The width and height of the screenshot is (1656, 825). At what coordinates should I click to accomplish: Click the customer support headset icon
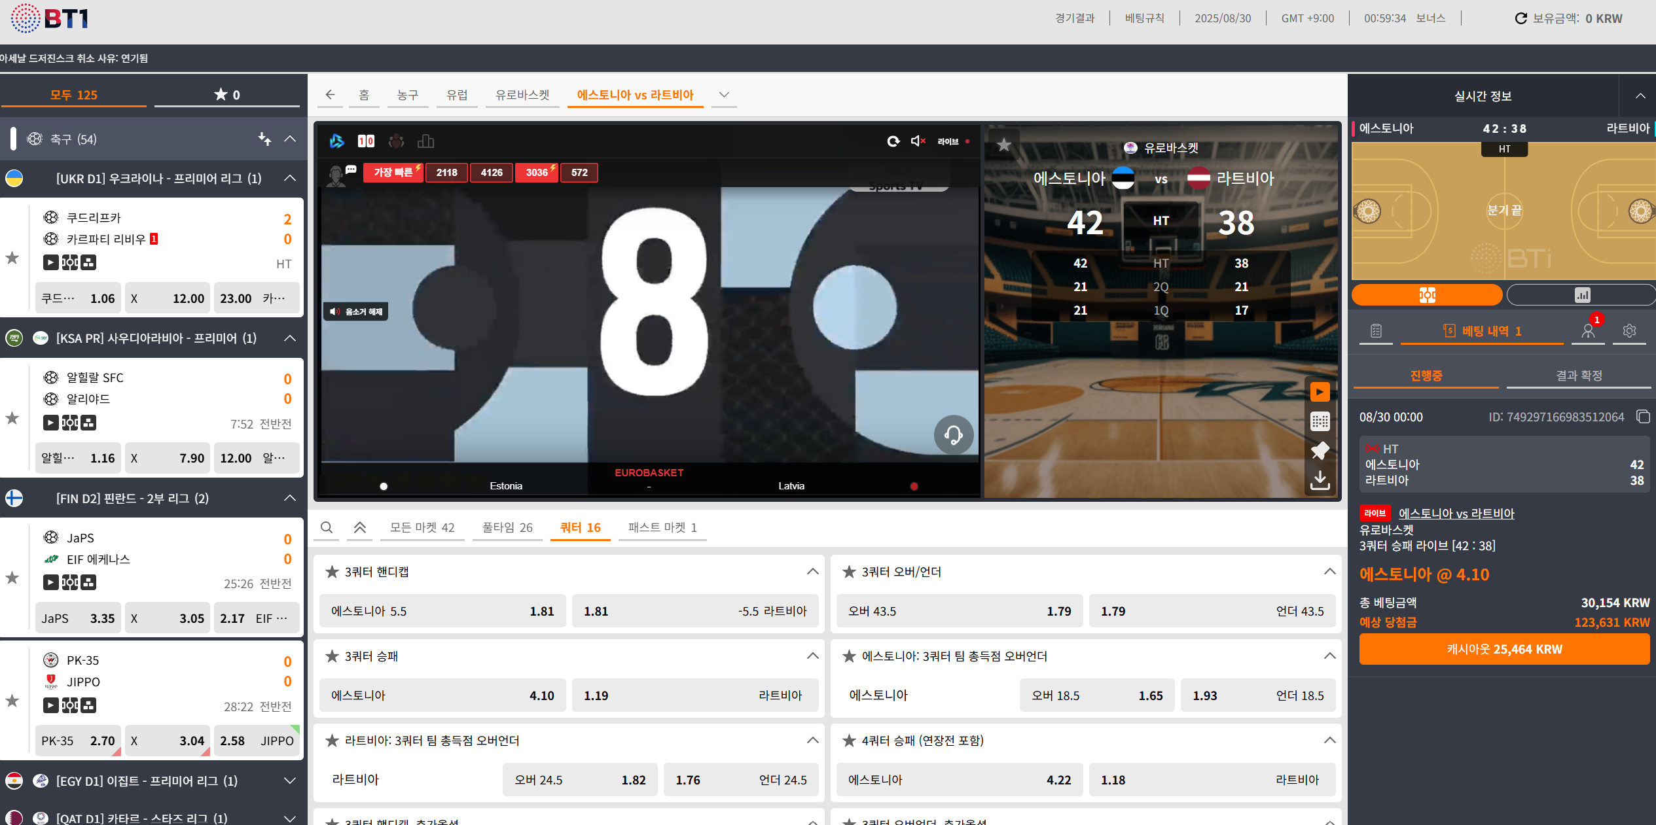[953, 435]
